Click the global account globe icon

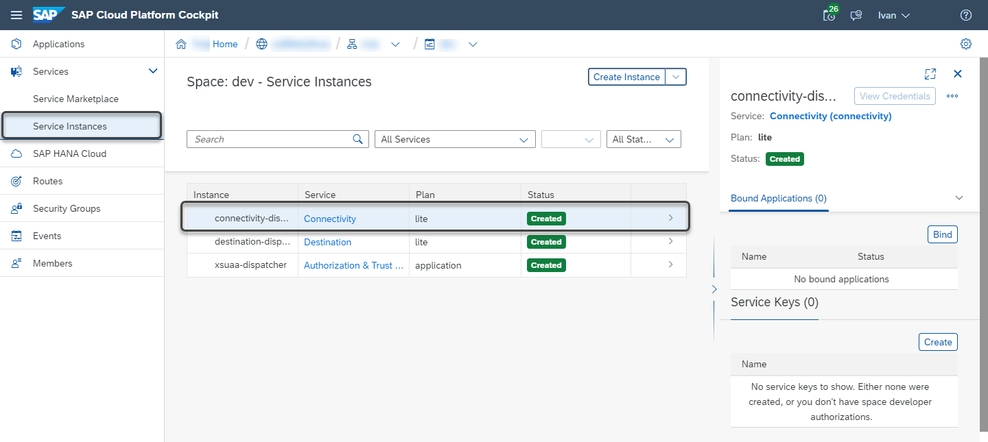(261, 44)
